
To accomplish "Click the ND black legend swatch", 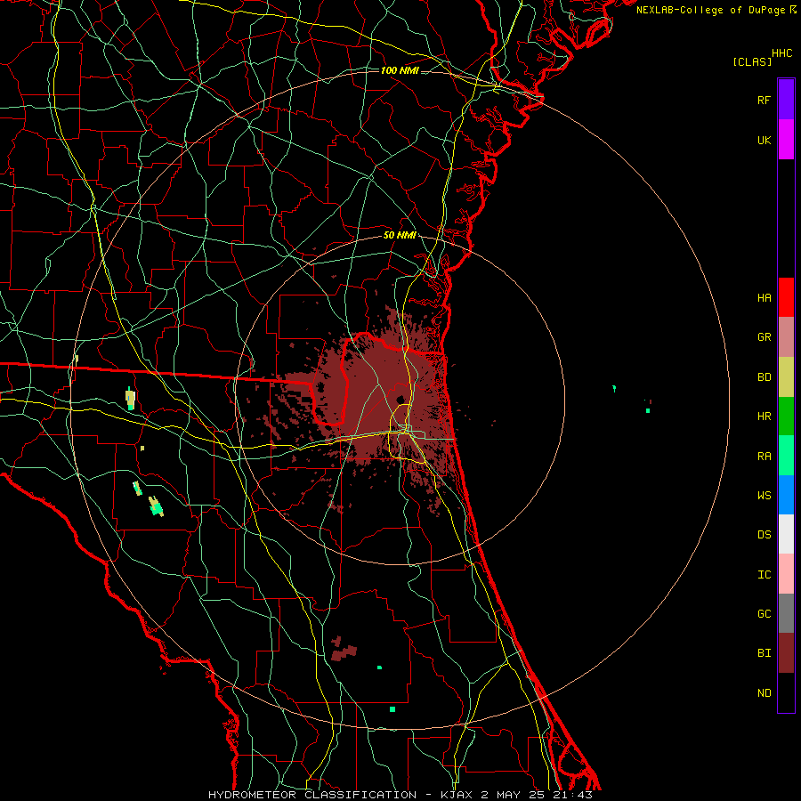I will [x=786, y=692].
